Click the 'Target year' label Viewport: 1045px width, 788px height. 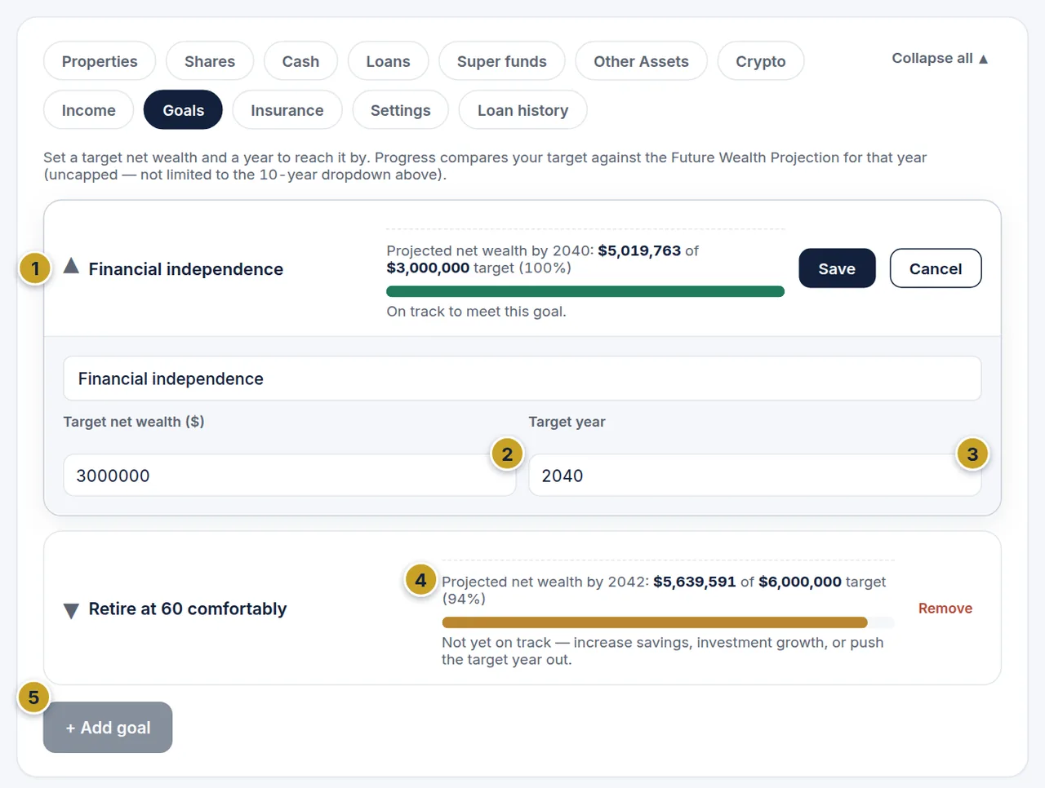pos(567,422)
